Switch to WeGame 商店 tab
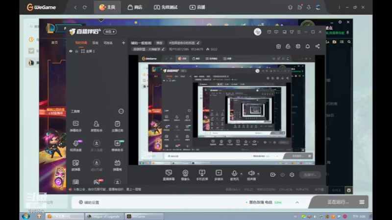The image size is (392, 220). [x=135, y=7]
